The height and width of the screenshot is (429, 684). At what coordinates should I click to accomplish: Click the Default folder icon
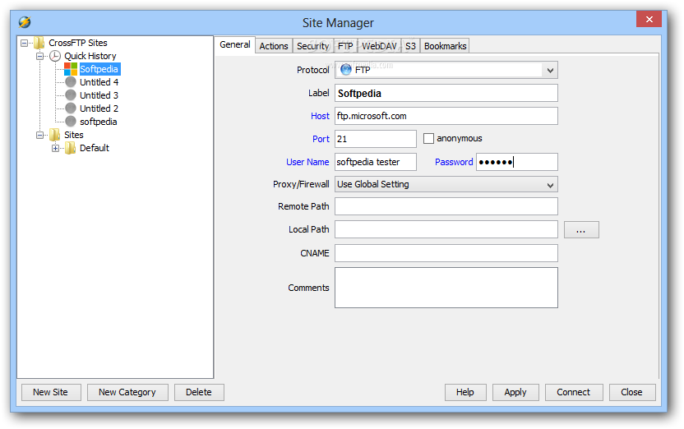pyautogui.click(x=70, y=148)
